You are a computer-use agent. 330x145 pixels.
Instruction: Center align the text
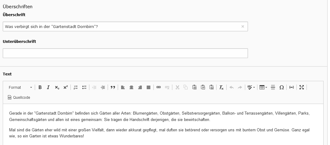[x=131, y=88]
